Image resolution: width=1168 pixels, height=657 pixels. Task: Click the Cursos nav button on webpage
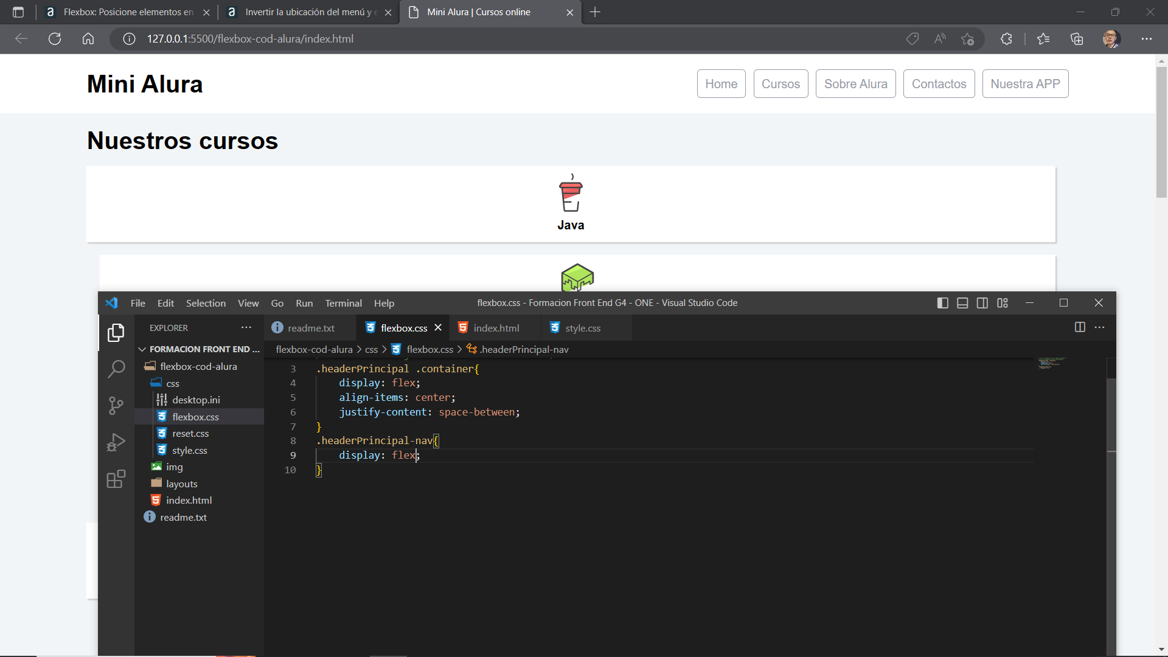pyautogui.click(x=780, y=84)
